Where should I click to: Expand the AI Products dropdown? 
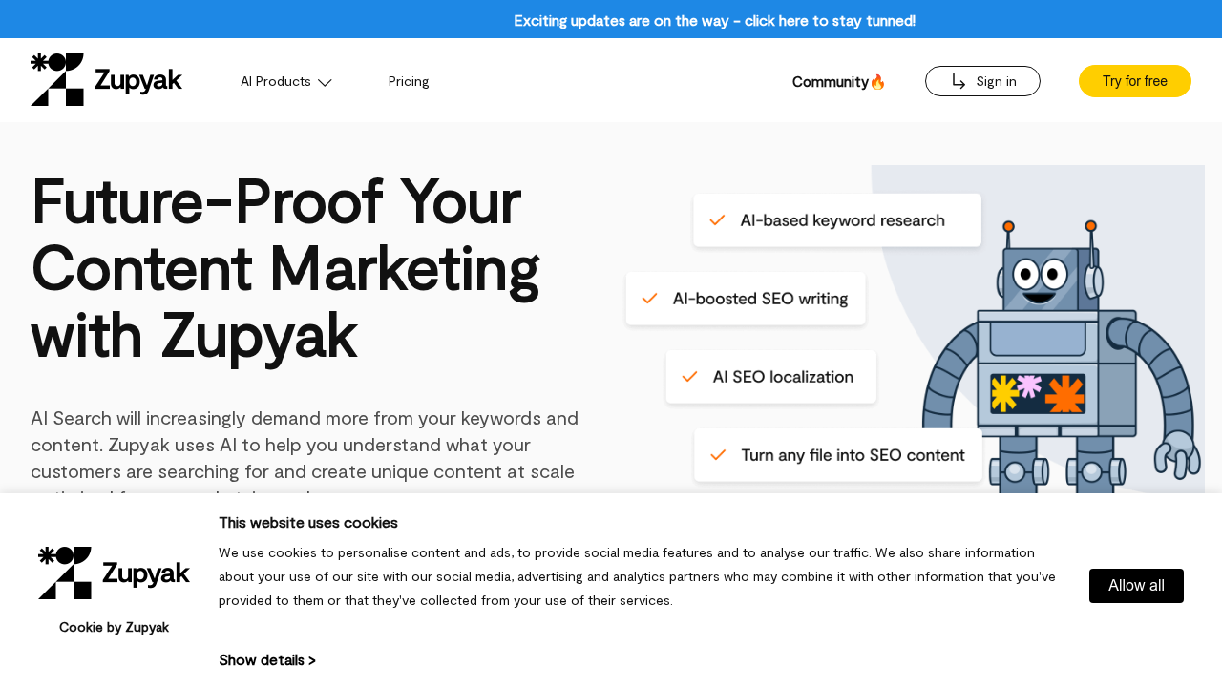(285, 80)
